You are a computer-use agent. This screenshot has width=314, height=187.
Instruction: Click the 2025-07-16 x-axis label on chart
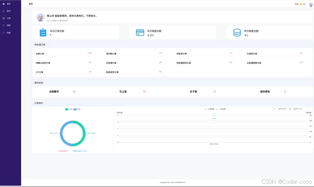pyautogui.click(x=214, y=144)
